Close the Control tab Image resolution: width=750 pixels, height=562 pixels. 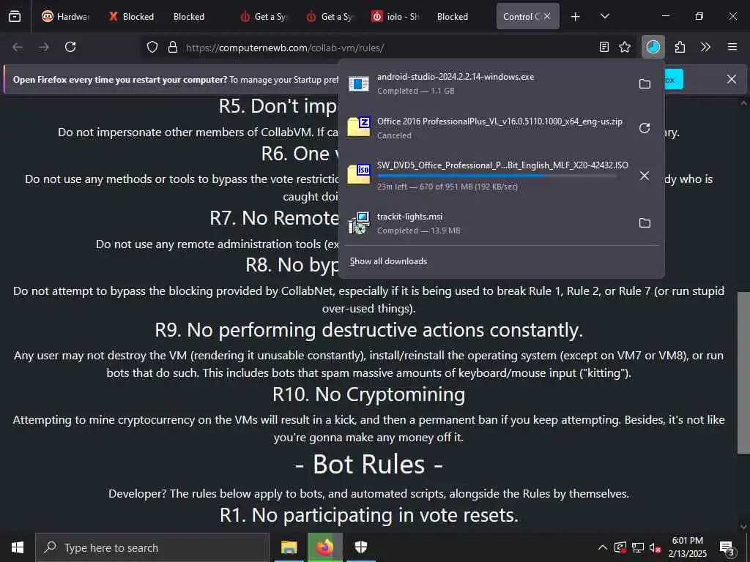tap(547, 16)
